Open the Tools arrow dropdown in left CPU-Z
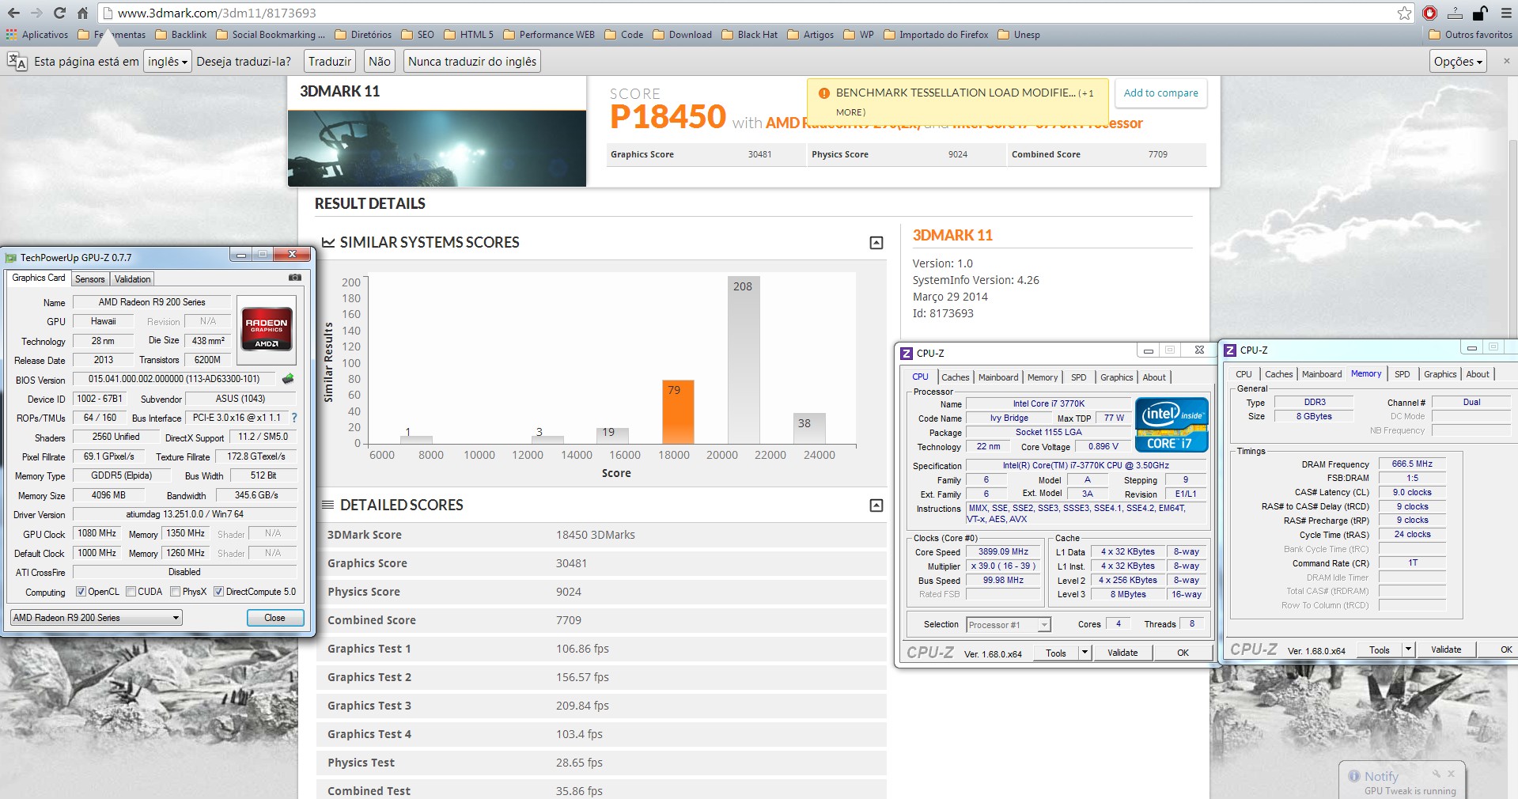1518x799 pixels. click(x=1085, y=653)
